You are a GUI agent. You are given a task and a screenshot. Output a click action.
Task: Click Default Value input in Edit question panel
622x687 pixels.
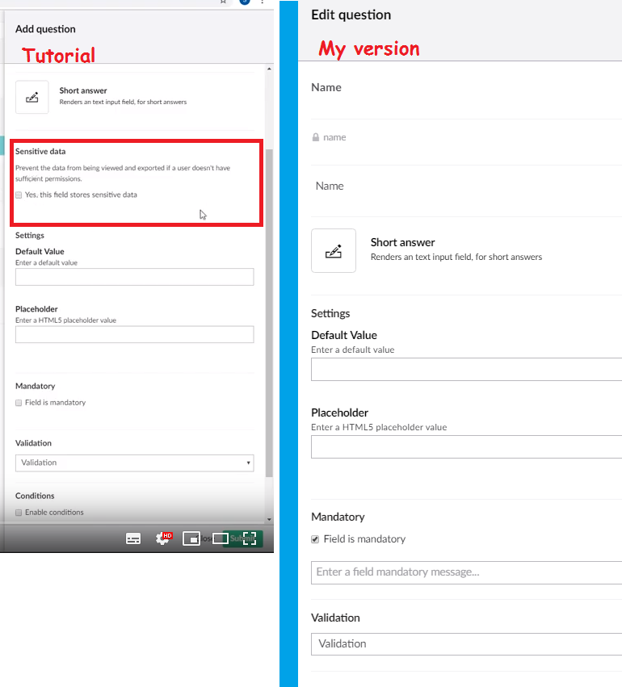(x=466, y=370)
